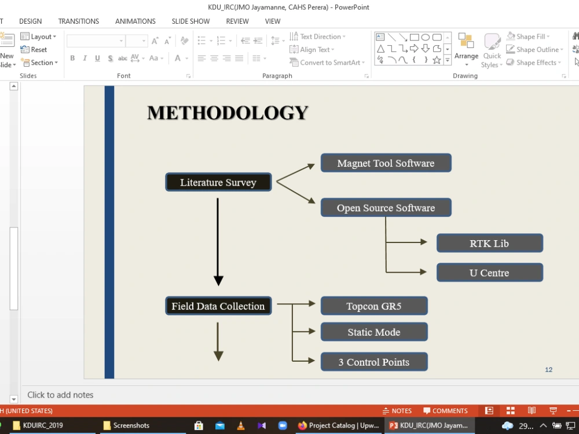Increase font size icon
Image resolution: width=579 pixels, height=434 pixels.
pos(155,41)
